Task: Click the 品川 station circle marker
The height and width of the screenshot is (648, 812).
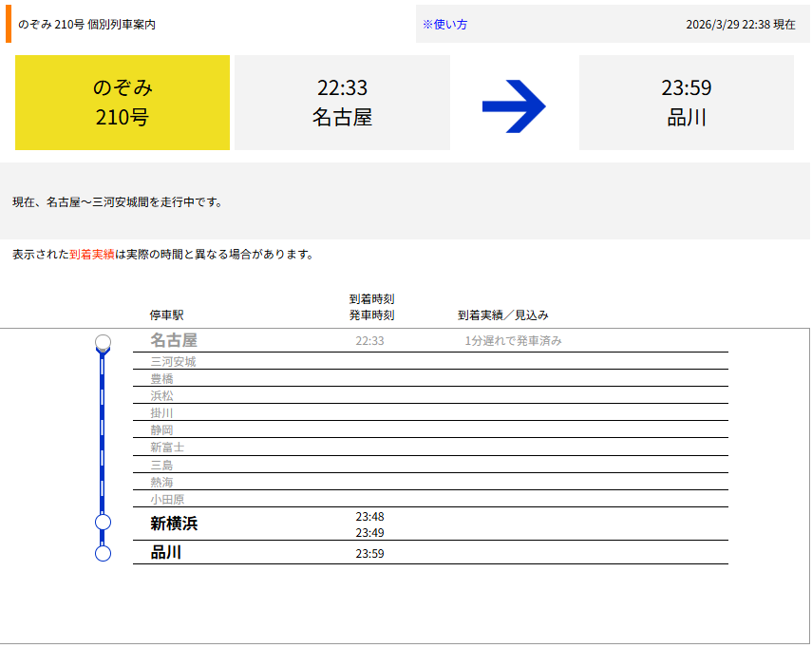Action: pos(104,554)
